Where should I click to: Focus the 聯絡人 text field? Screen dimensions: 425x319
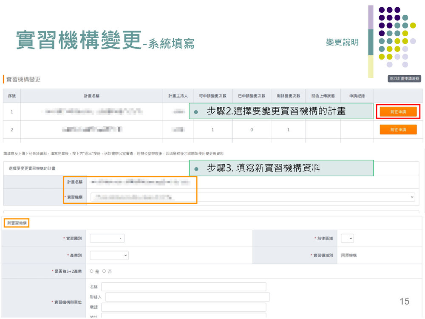(x=187, y=297)
